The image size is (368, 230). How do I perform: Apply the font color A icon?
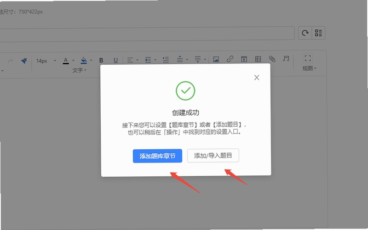click(x=66, y=61)
